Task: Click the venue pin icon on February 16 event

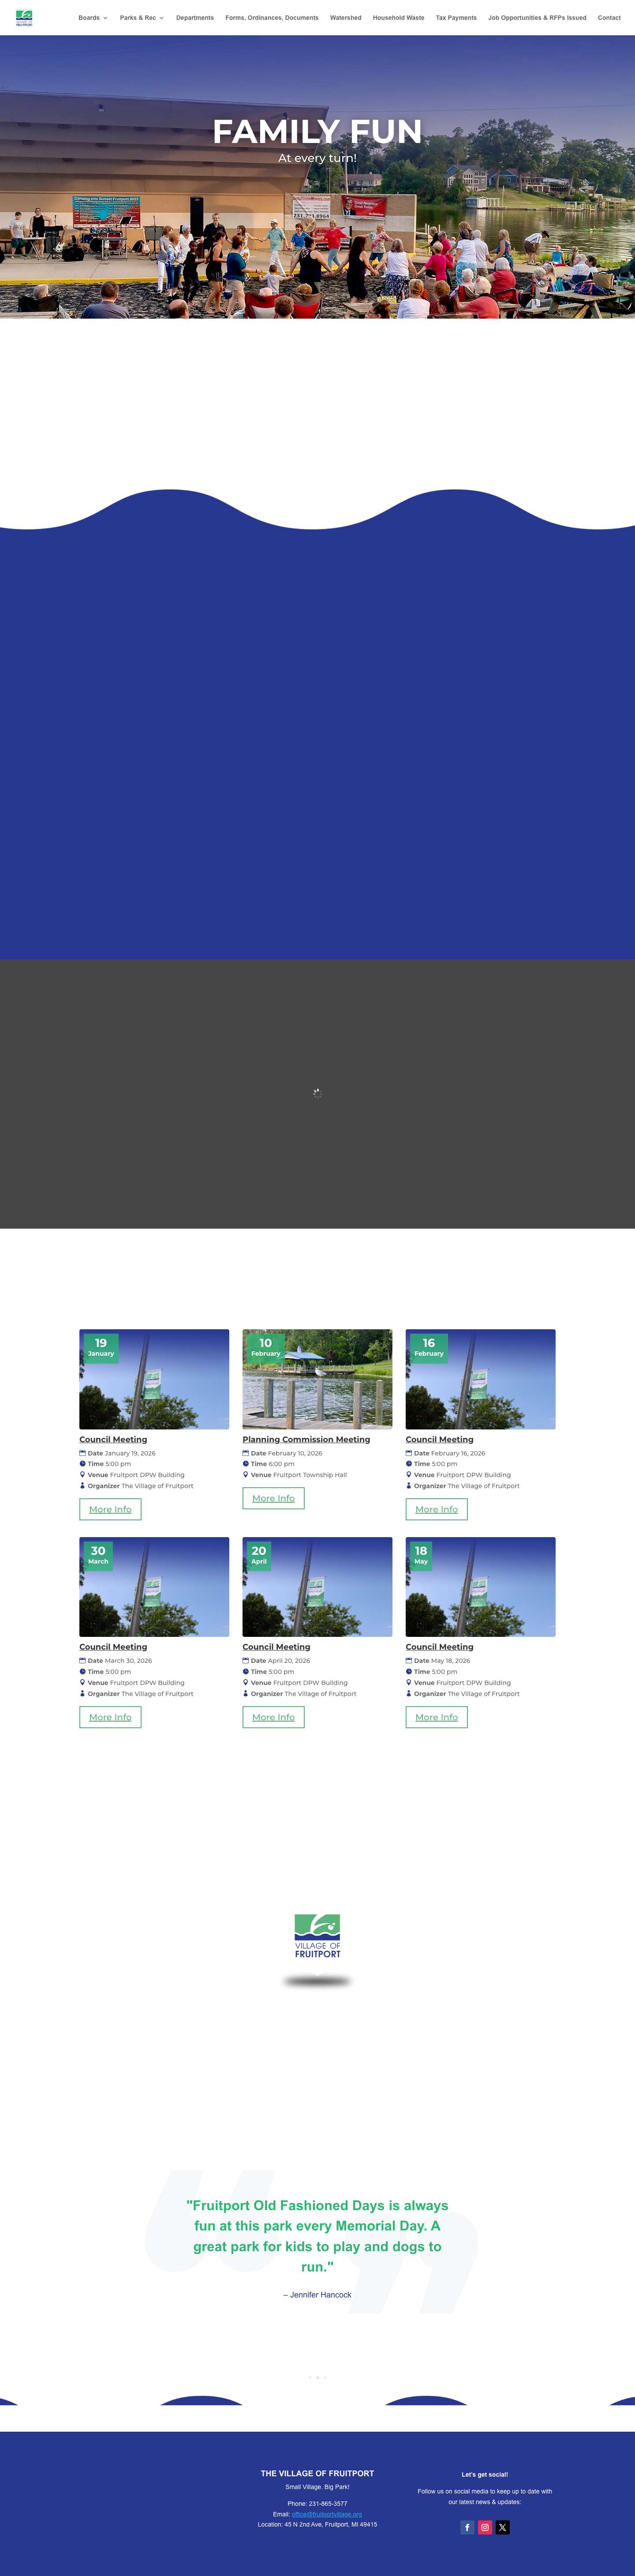Action: [x=408, y=1475]
